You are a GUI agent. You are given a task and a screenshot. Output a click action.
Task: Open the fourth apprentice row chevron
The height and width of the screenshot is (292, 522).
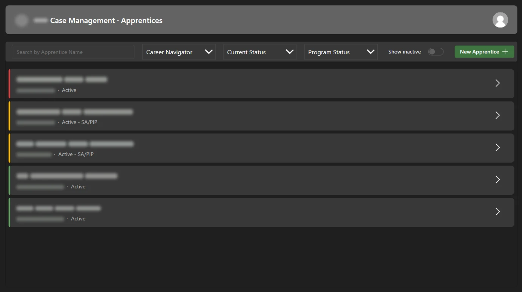(497, 180)
